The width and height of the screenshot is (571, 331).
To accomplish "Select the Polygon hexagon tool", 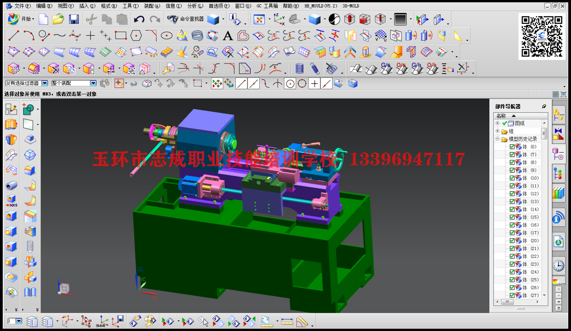I will coord(136,36).
